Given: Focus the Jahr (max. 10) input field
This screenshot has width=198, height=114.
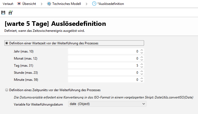Looking at the screenshot, I should coord(103,51).
